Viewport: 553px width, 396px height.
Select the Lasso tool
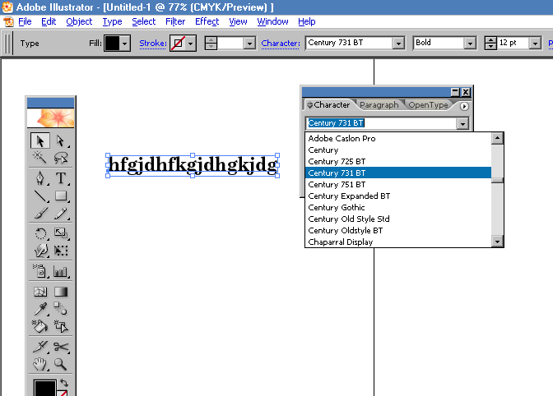61,158
